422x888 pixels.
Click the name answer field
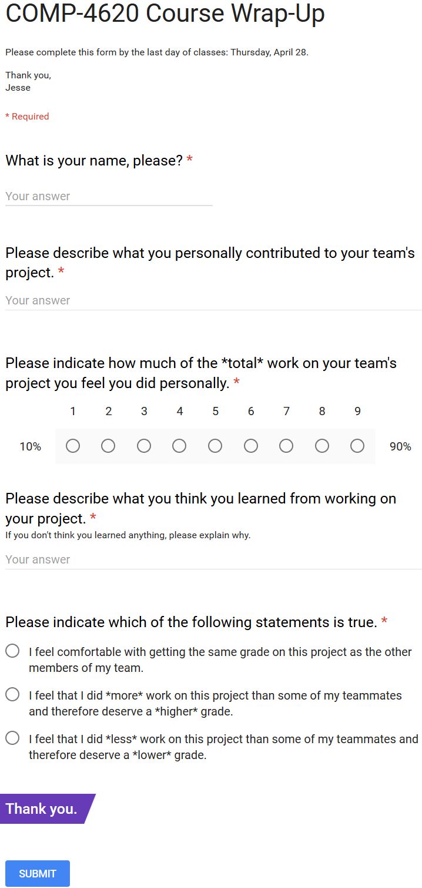[109, 196]
